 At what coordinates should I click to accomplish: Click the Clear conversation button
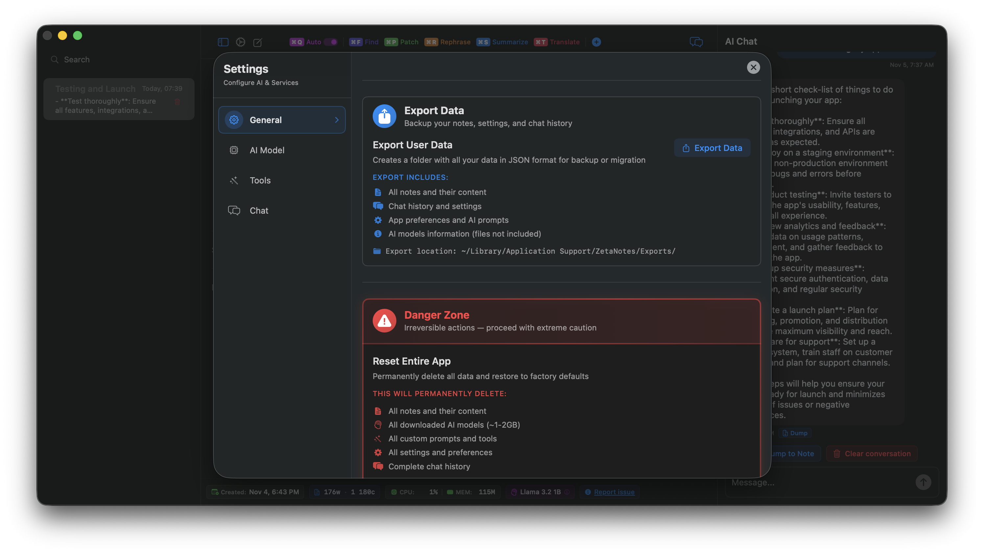(872, 453)
